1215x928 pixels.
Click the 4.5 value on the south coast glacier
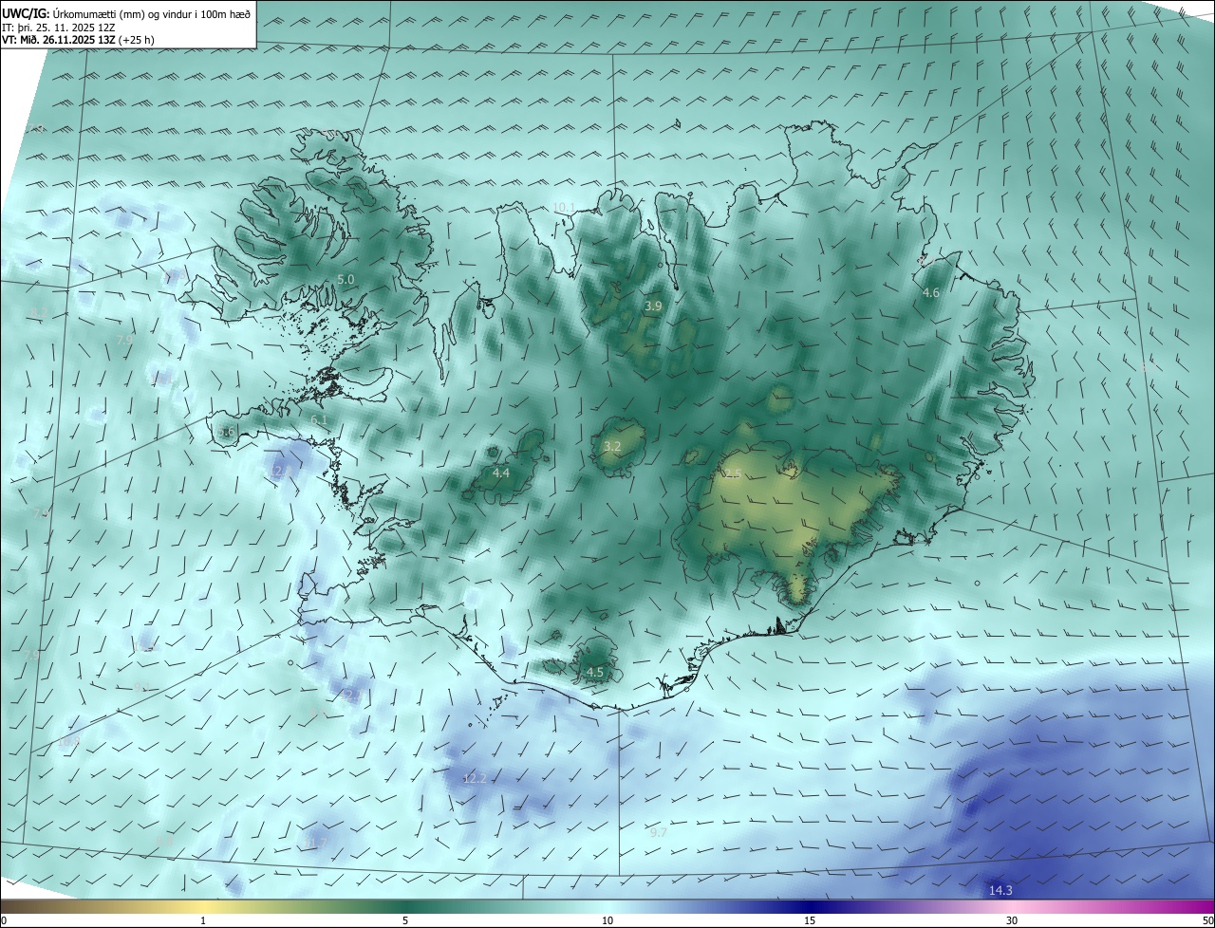click(595, 672)
